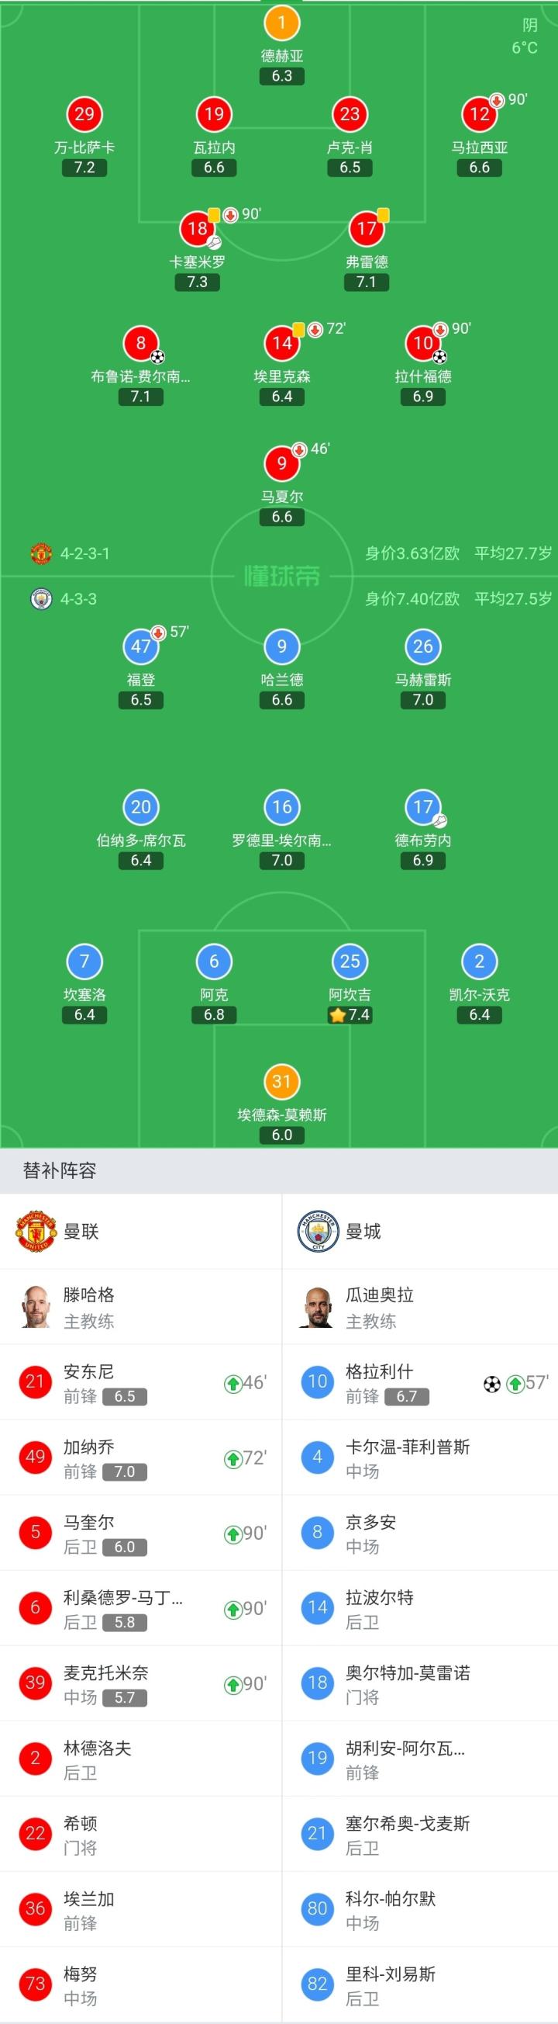Tap the star rating 7.4 under 阿坎吉
Screen dimensions: 558x2024
click(350, 1014)
